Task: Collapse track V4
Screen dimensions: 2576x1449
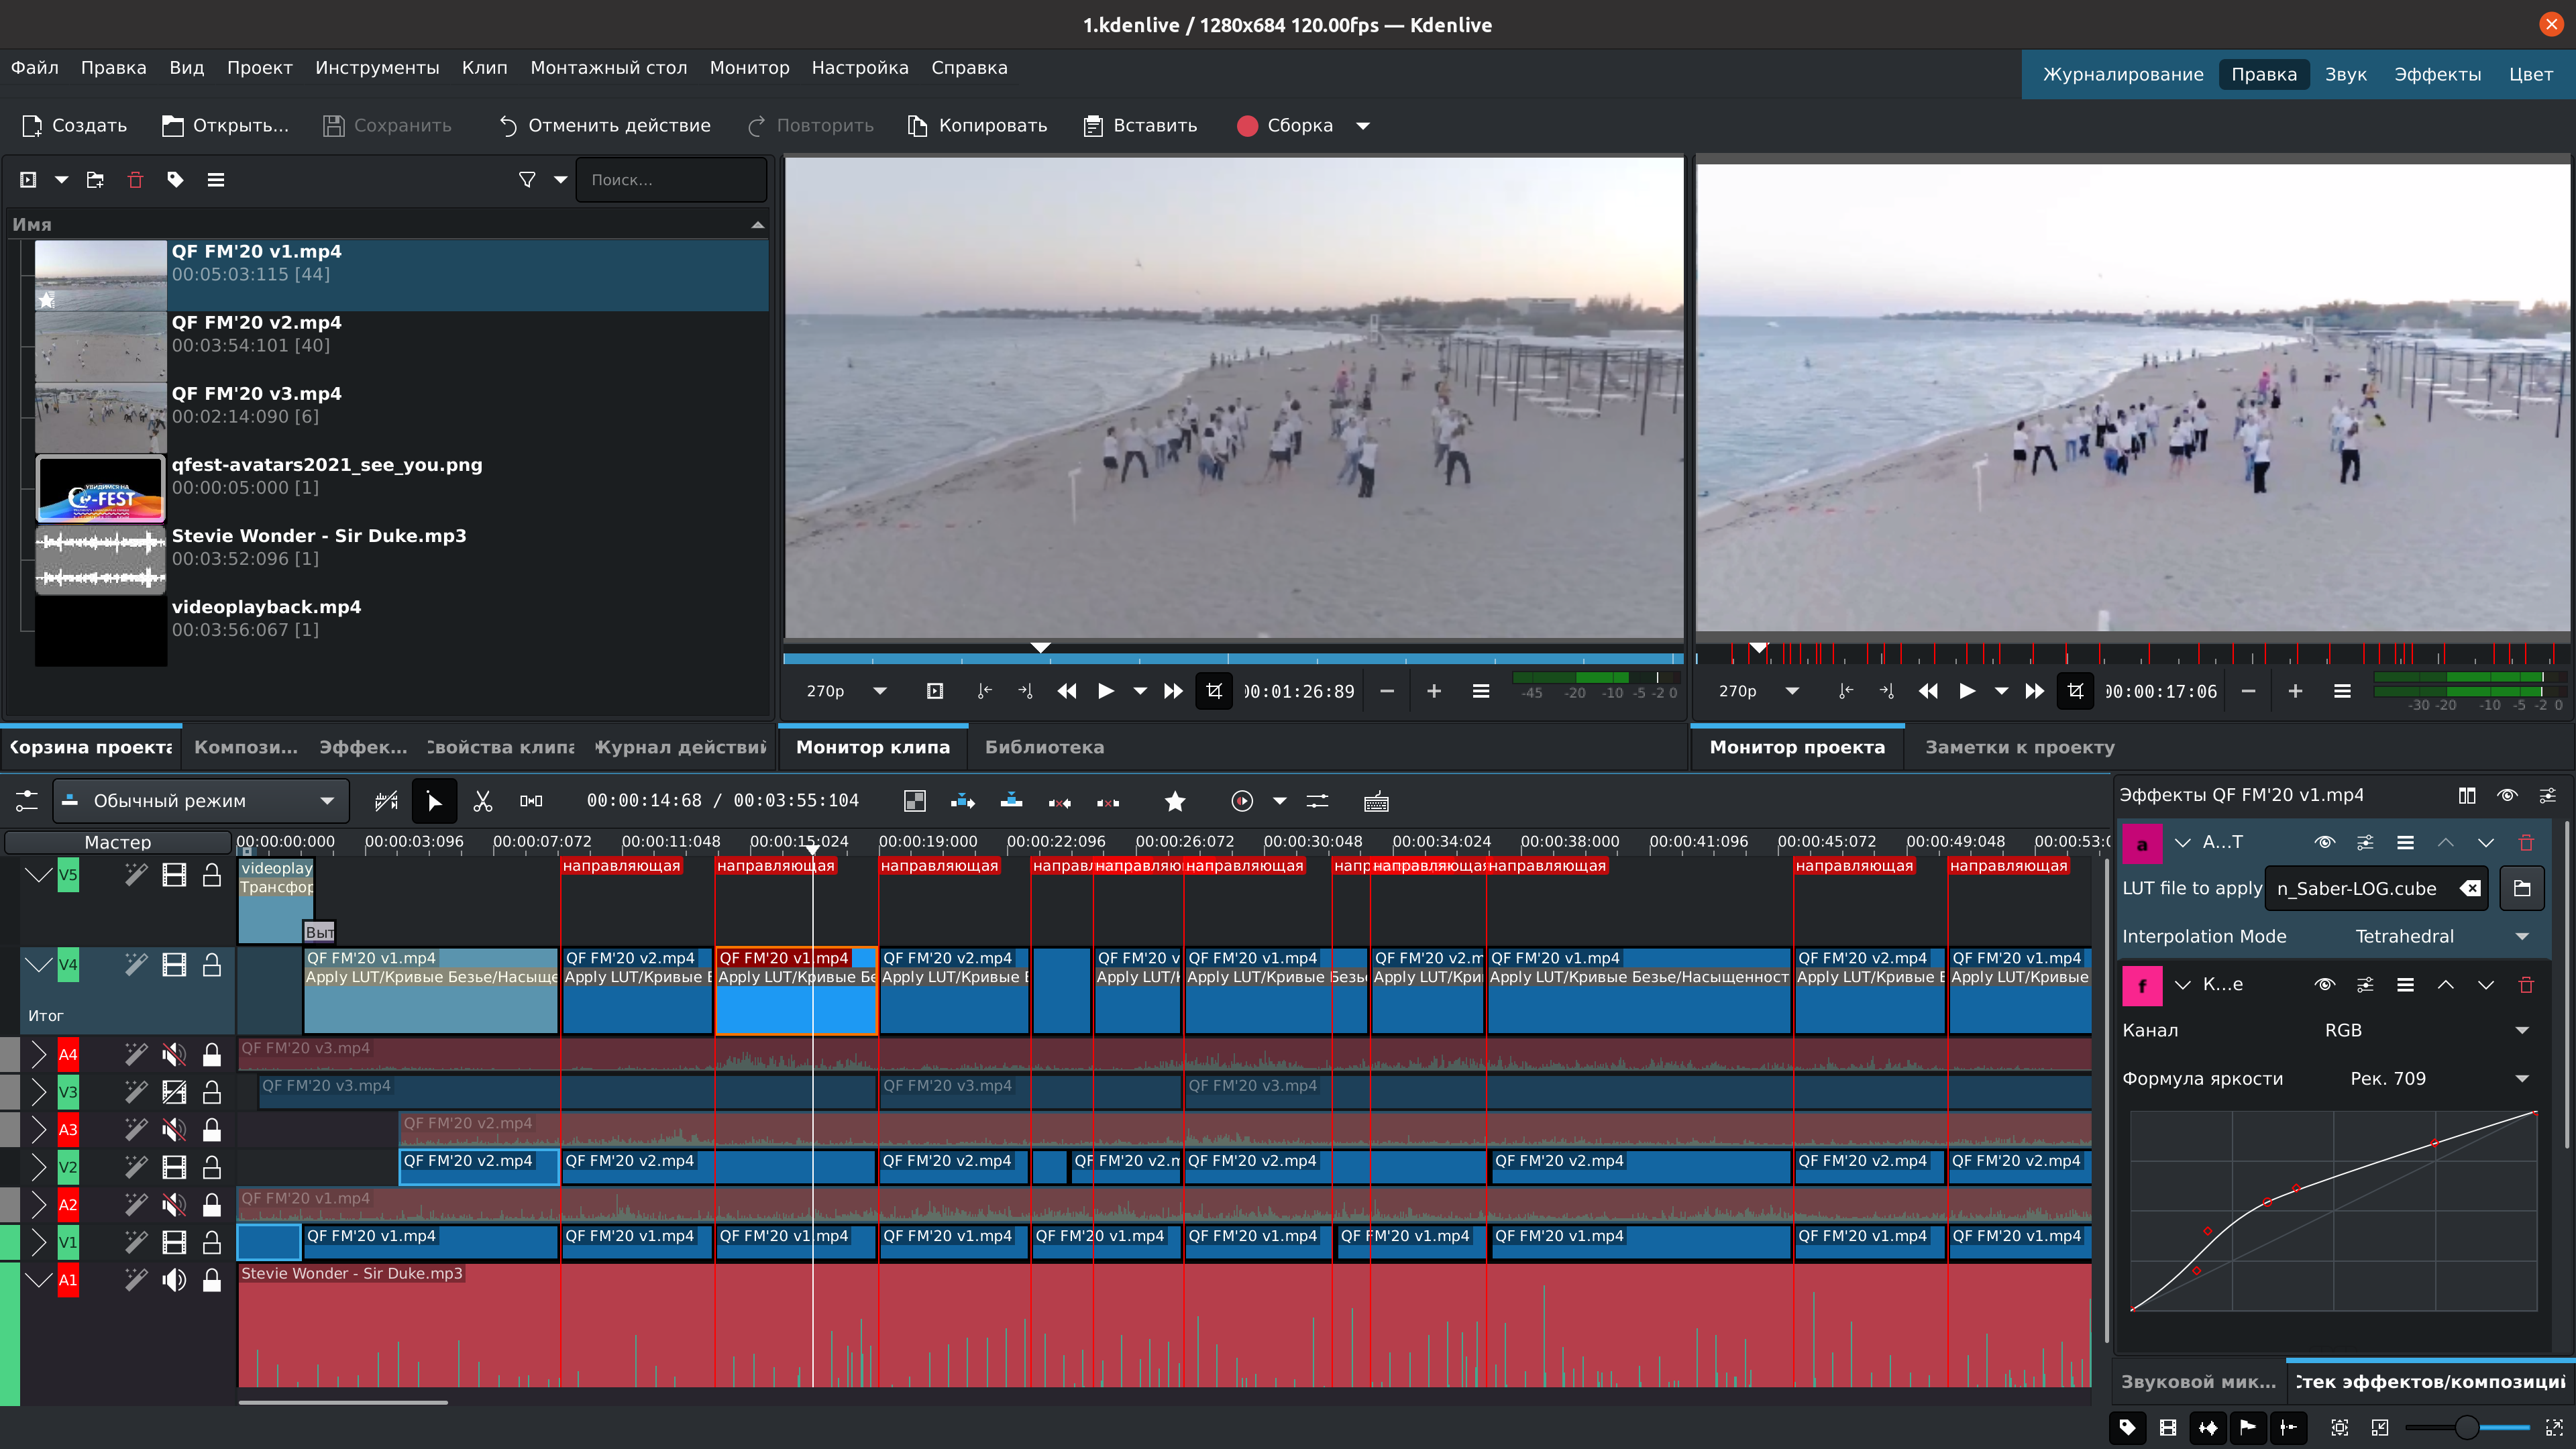Action: (x=38, y=965)
